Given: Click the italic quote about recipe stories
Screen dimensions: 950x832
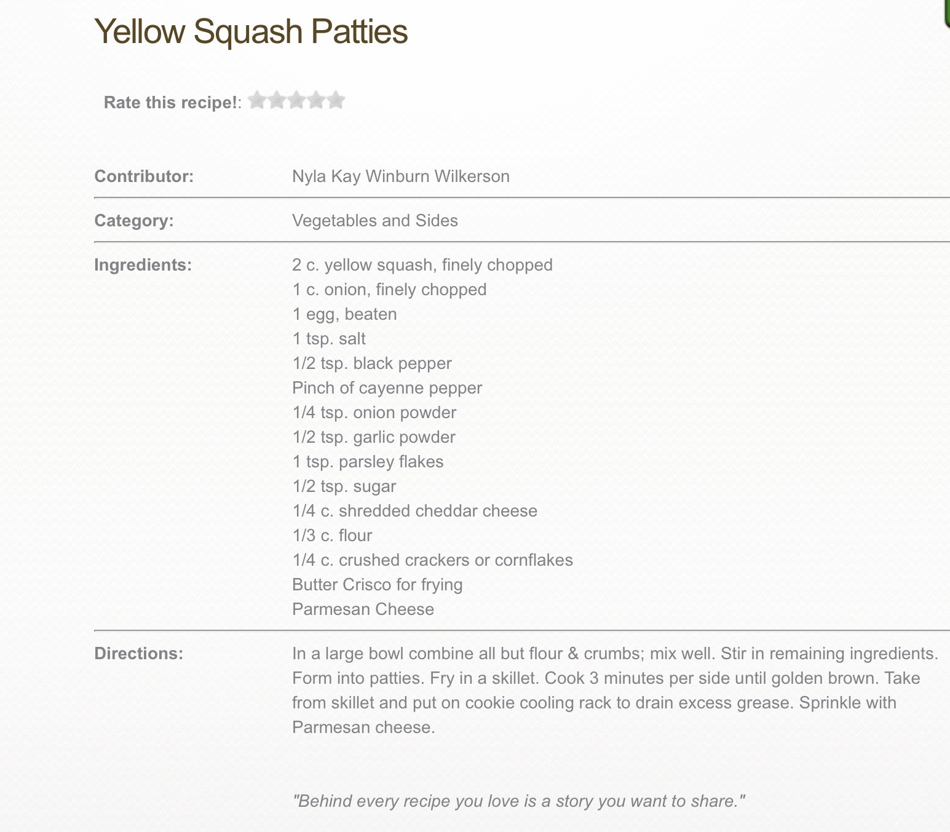Looking at the screenshot, I should pyautogui.click(x=518, y=801).
